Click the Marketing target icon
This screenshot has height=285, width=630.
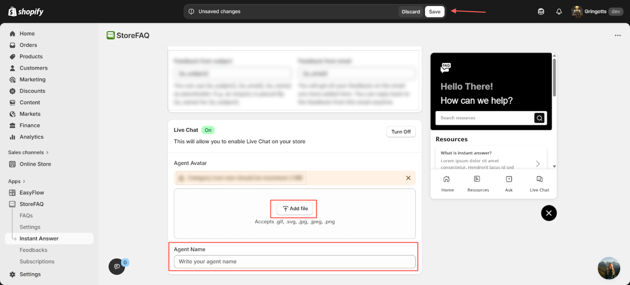(12, 79)
